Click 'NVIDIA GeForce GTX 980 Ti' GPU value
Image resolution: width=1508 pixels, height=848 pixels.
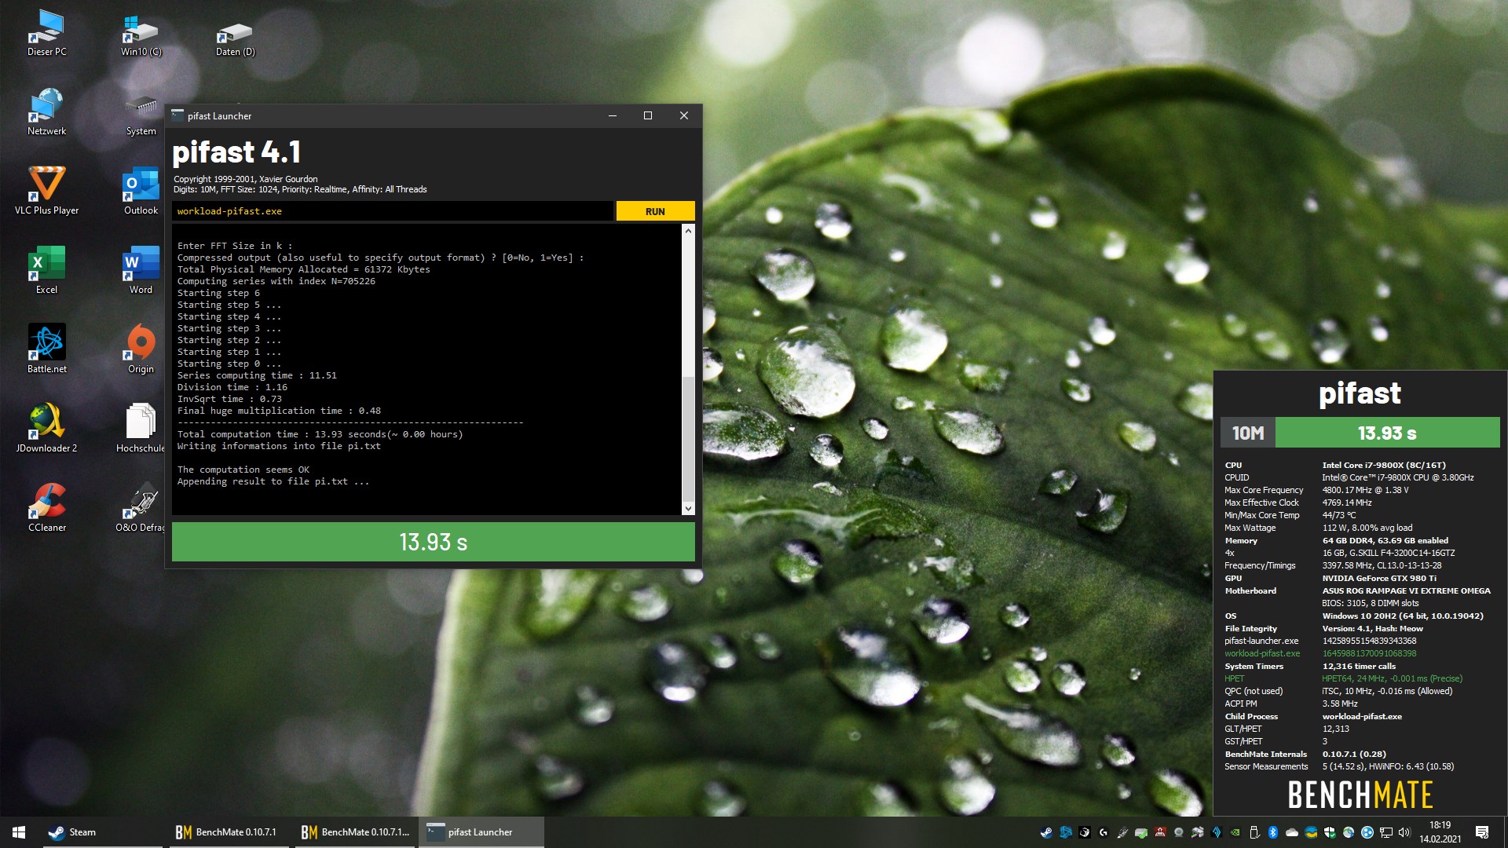[1378, 578]
